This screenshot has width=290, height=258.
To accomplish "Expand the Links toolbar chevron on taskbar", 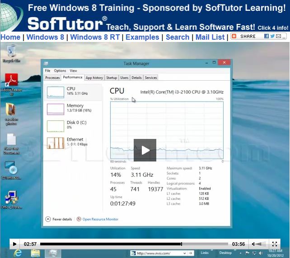I will click(x=212, y=250).
